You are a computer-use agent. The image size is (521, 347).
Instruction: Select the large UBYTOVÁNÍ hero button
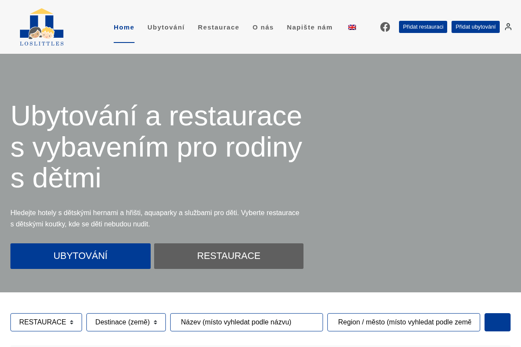coord(80,256)
